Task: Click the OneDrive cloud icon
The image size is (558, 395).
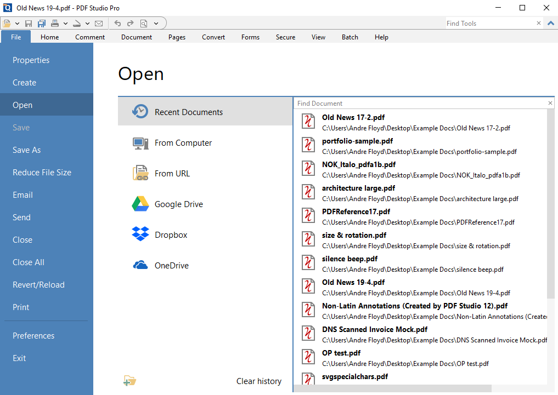Action: (x=140, y=265)
